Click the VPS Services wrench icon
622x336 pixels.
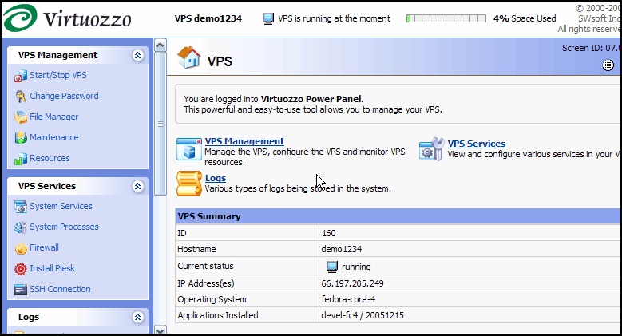pyautogui.click(x=432, y=149)
